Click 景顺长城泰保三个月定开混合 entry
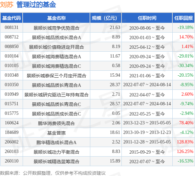The image size is (195, 176). click(x=56, y=76)
